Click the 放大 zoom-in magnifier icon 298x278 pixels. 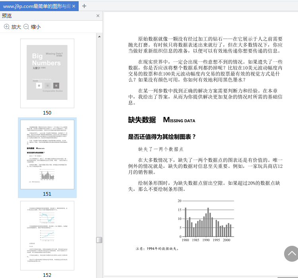(x=7, y=27)
